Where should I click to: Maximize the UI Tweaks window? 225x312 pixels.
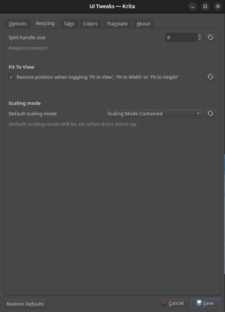pos(205,6)
